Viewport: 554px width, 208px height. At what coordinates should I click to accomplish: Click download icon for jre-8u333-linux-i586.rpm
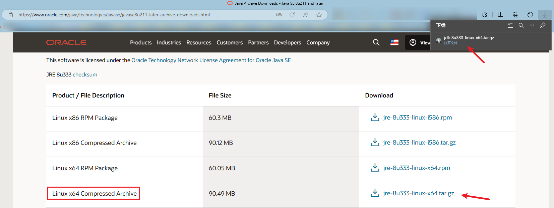pyautogui.click(x=375, y=117)
